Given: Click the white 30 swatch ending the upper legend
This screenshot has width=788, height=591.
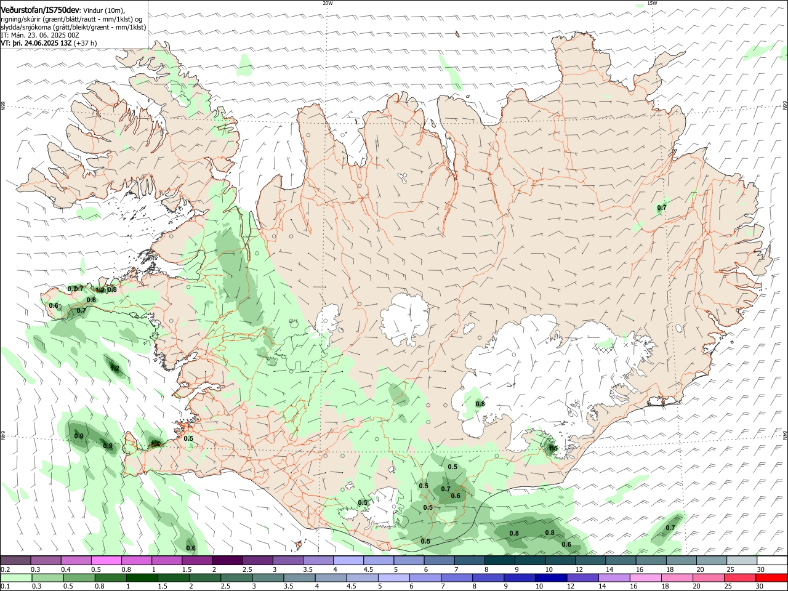Looking at the screenshot, I should (771, 560).
